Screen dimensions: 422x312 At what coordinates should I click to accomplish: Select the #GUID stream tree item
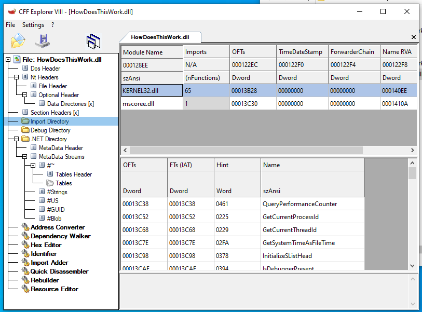tap(56, 209)
